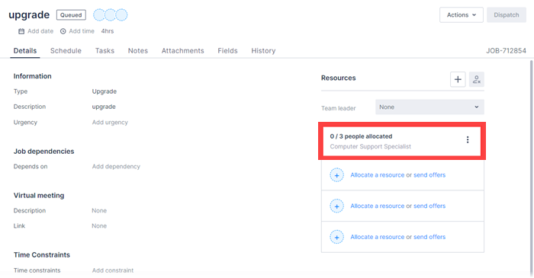Click the Upgrade type value
Viewport: 534px width, 278px height.
click(105, 91)
